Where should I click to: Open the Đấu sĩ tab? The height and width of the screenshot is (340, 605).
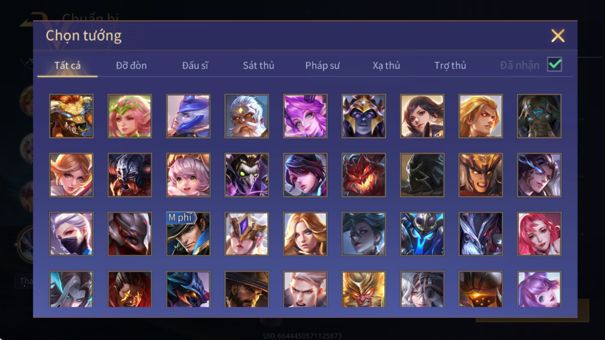click(x=195, y=65)
